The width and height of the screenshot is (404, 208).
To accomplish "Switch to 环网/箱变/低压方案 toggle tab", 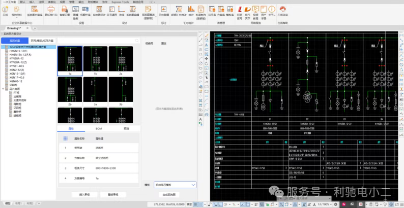I will point(42,40).
